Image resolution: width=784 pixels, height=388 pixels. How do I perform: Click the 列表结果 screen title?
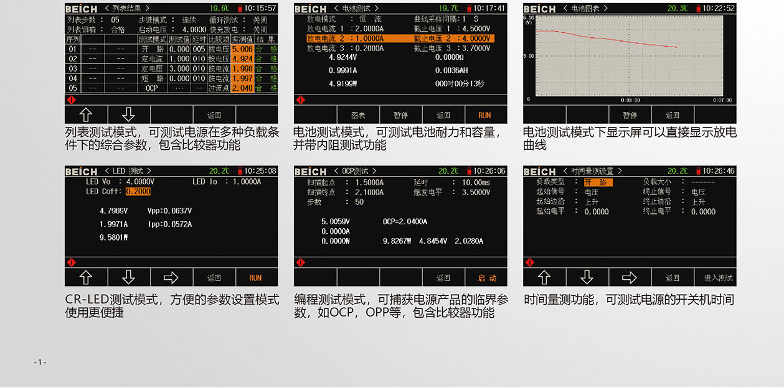[x=133, y=9]
